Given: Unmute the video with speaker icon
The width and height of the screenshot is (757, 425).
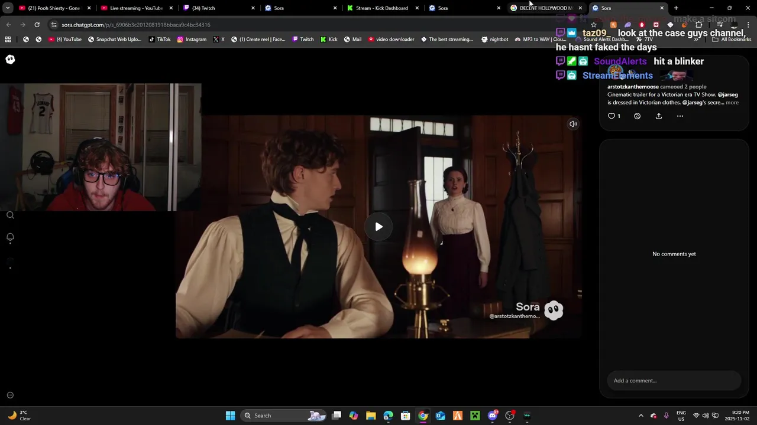Looking at the screenshot, I should [x=573, y=124].
